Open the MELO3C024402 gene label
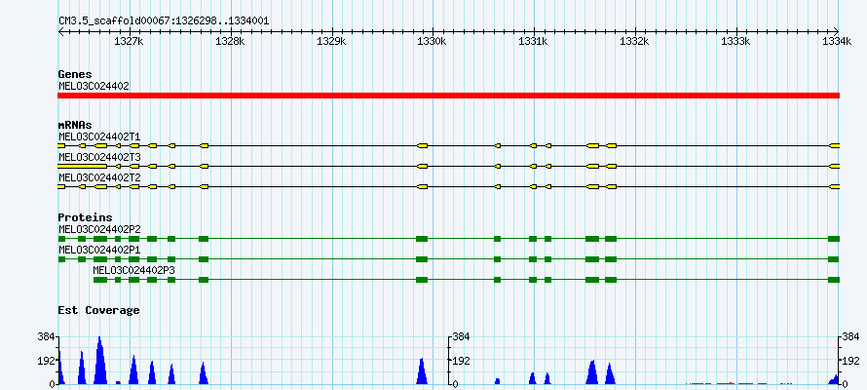This screenshot has height=390, width=867. 94,86
